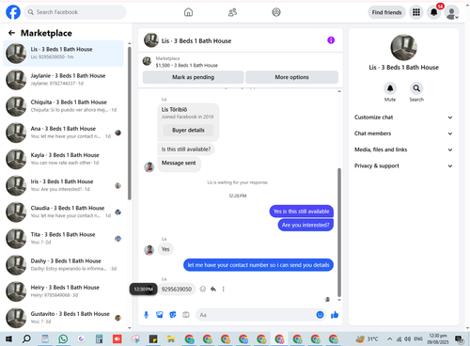Open the Friends icon in top navigation
The image size is (470, 346).
click(232, 12)
